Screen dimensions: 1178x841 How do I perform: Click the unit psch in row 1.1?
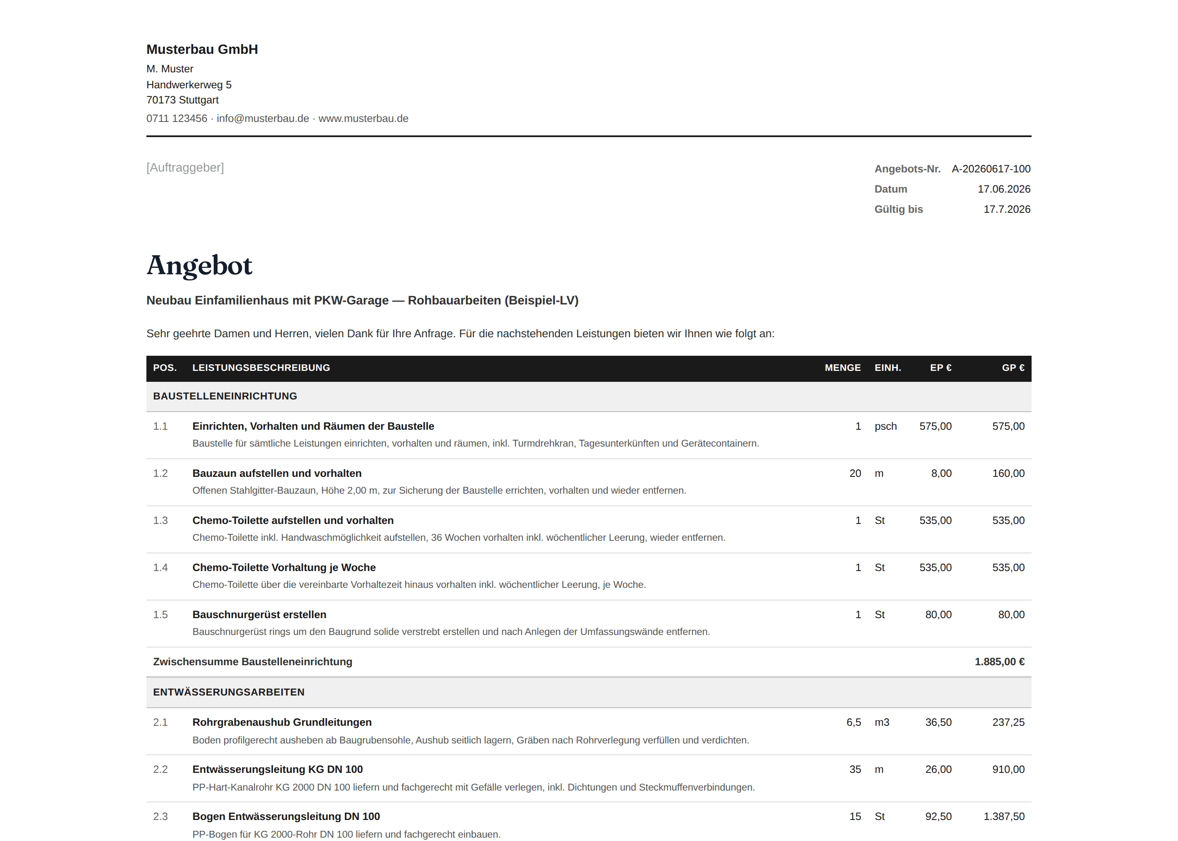point(885,426)
